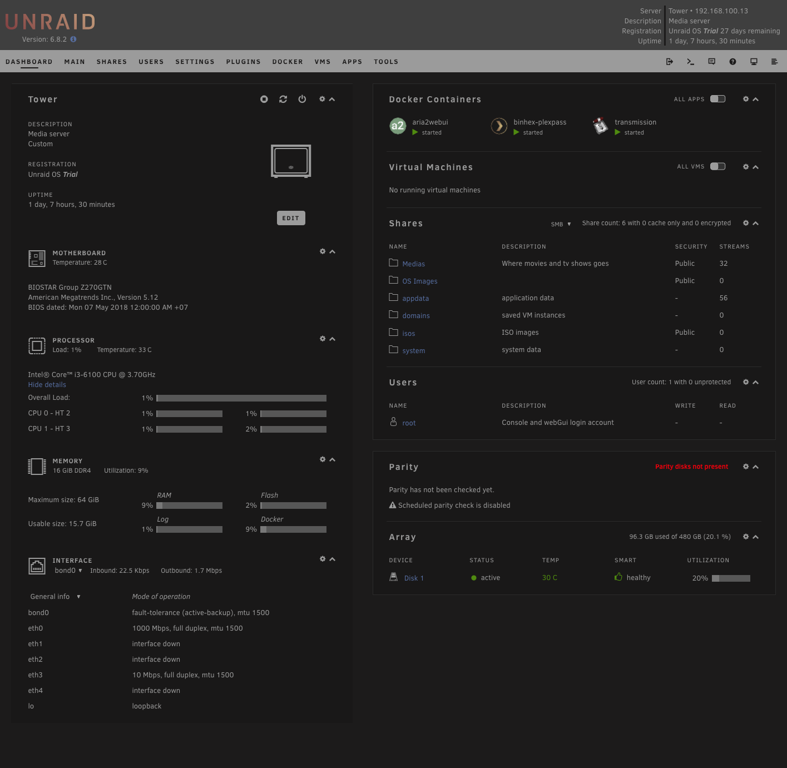Click the stop array icon in Tower panel

pos(264,99)
